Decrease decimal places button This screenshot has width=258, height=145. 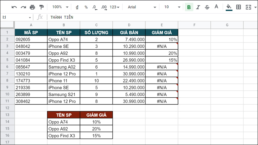[x=94, y=7]
